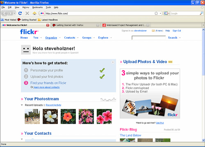Click the Your Photostream heading
This screenshot has width=205, height=147.
[41, 99]
